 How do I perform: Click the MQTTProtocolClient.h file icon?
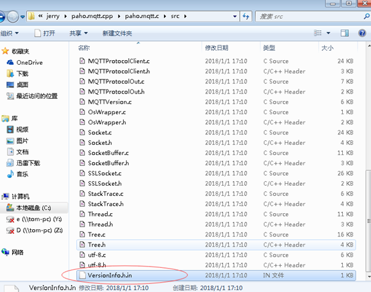[82, 71]
